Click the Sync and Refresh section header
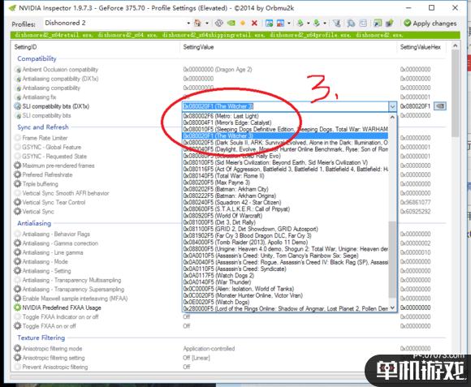The width and height of the screenshot is (471, 387). point(43,127)
